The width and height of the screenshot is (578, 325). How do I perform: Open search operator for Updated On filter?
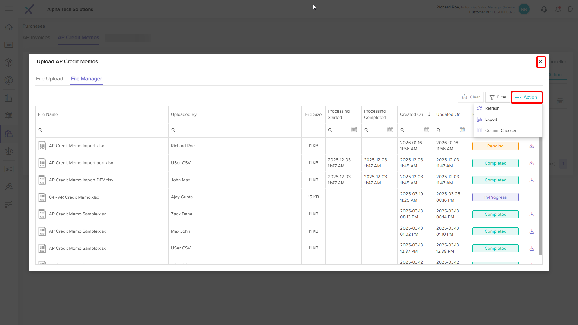[439, 130]
